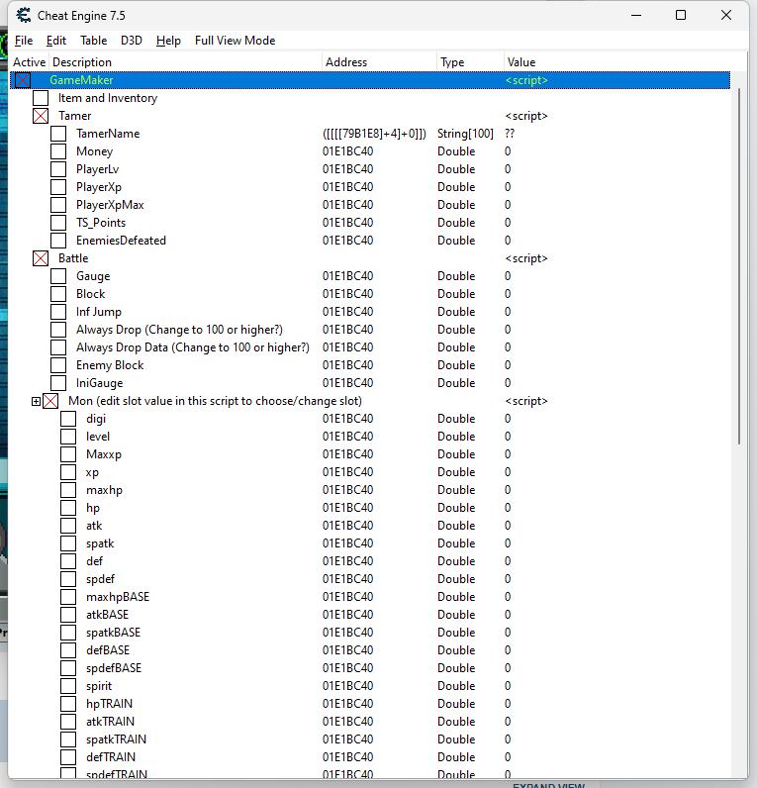Click the Description column header
The image size is (757, 788).
[x=185, y=61]
